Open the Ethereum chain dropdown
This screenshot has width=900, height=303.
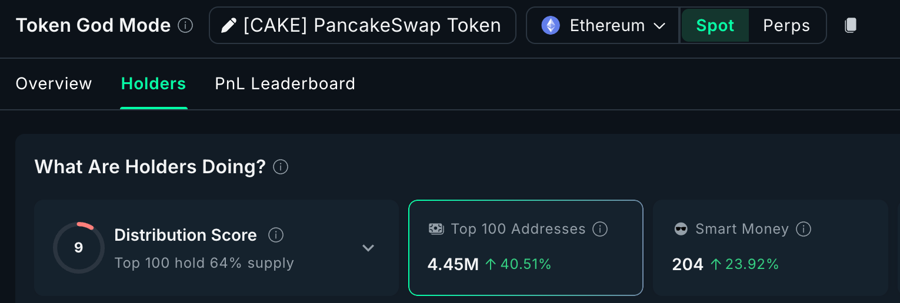pos(602,26)
